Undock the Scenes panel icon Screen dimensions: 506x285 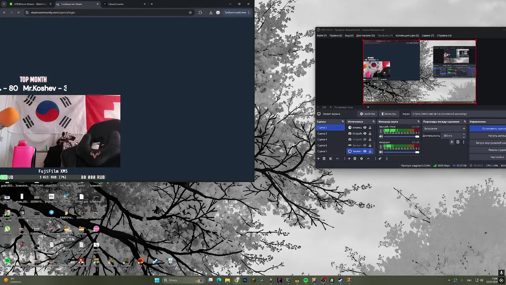pos(343,122)
